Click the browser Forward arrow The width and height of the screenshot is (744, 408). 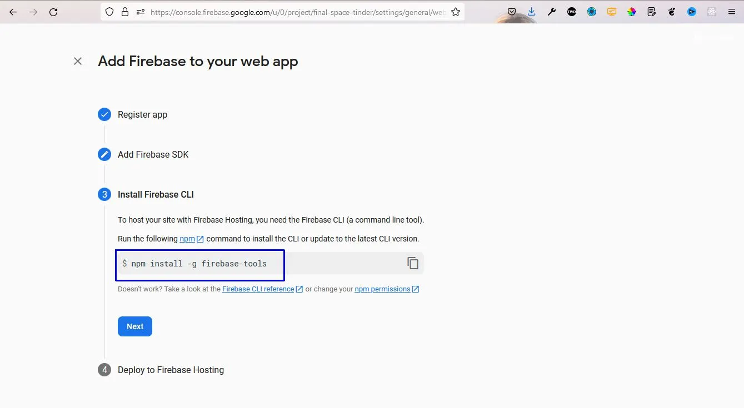pyautogui.click(x=33, y=12)
